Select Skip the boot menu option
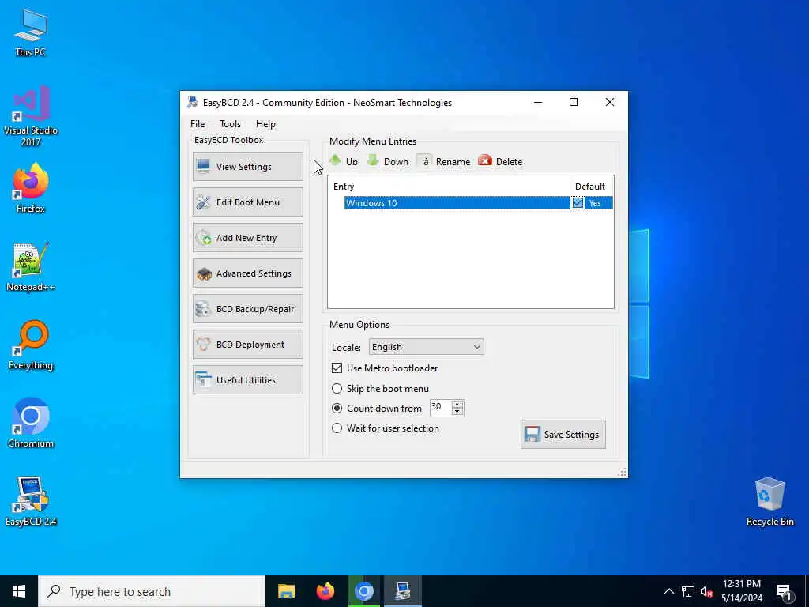 coord(337,388)
